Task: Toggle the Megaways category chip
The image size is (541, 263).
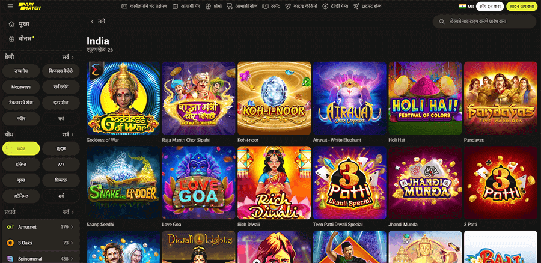Action: (x=21, y=87)
